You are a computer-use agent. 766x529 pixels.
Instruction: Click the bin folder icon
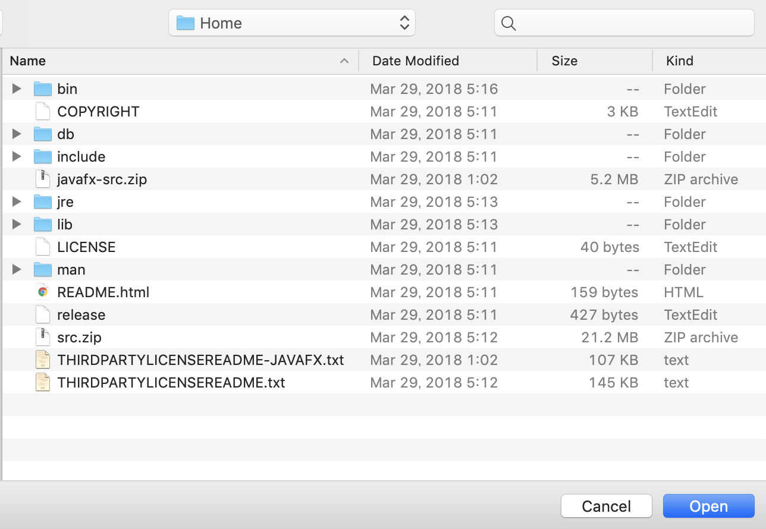43,89
